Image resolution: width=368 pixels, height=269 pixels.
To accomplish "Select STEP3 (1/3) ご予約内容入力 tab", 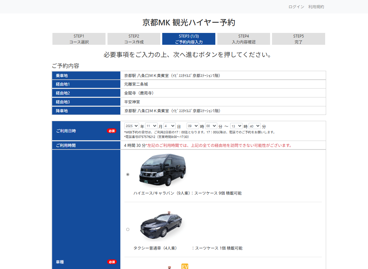I will pyautogui.click(x=189, y=39).
